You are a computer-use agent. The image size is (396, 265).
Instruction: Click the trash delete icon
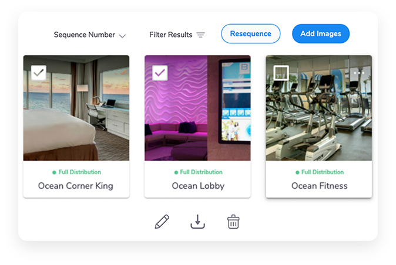pyautogui.click(x=233, y=222)
